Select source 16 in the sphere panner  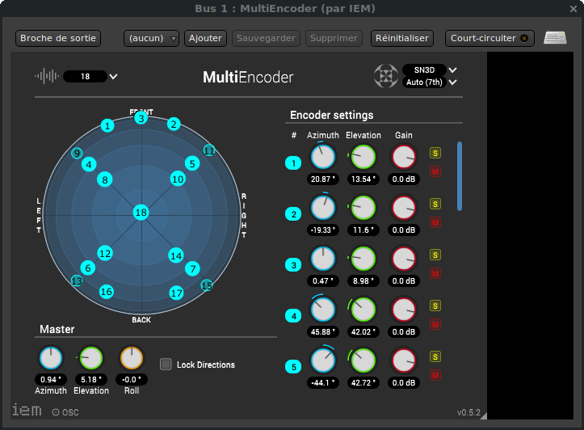point(106,292)
